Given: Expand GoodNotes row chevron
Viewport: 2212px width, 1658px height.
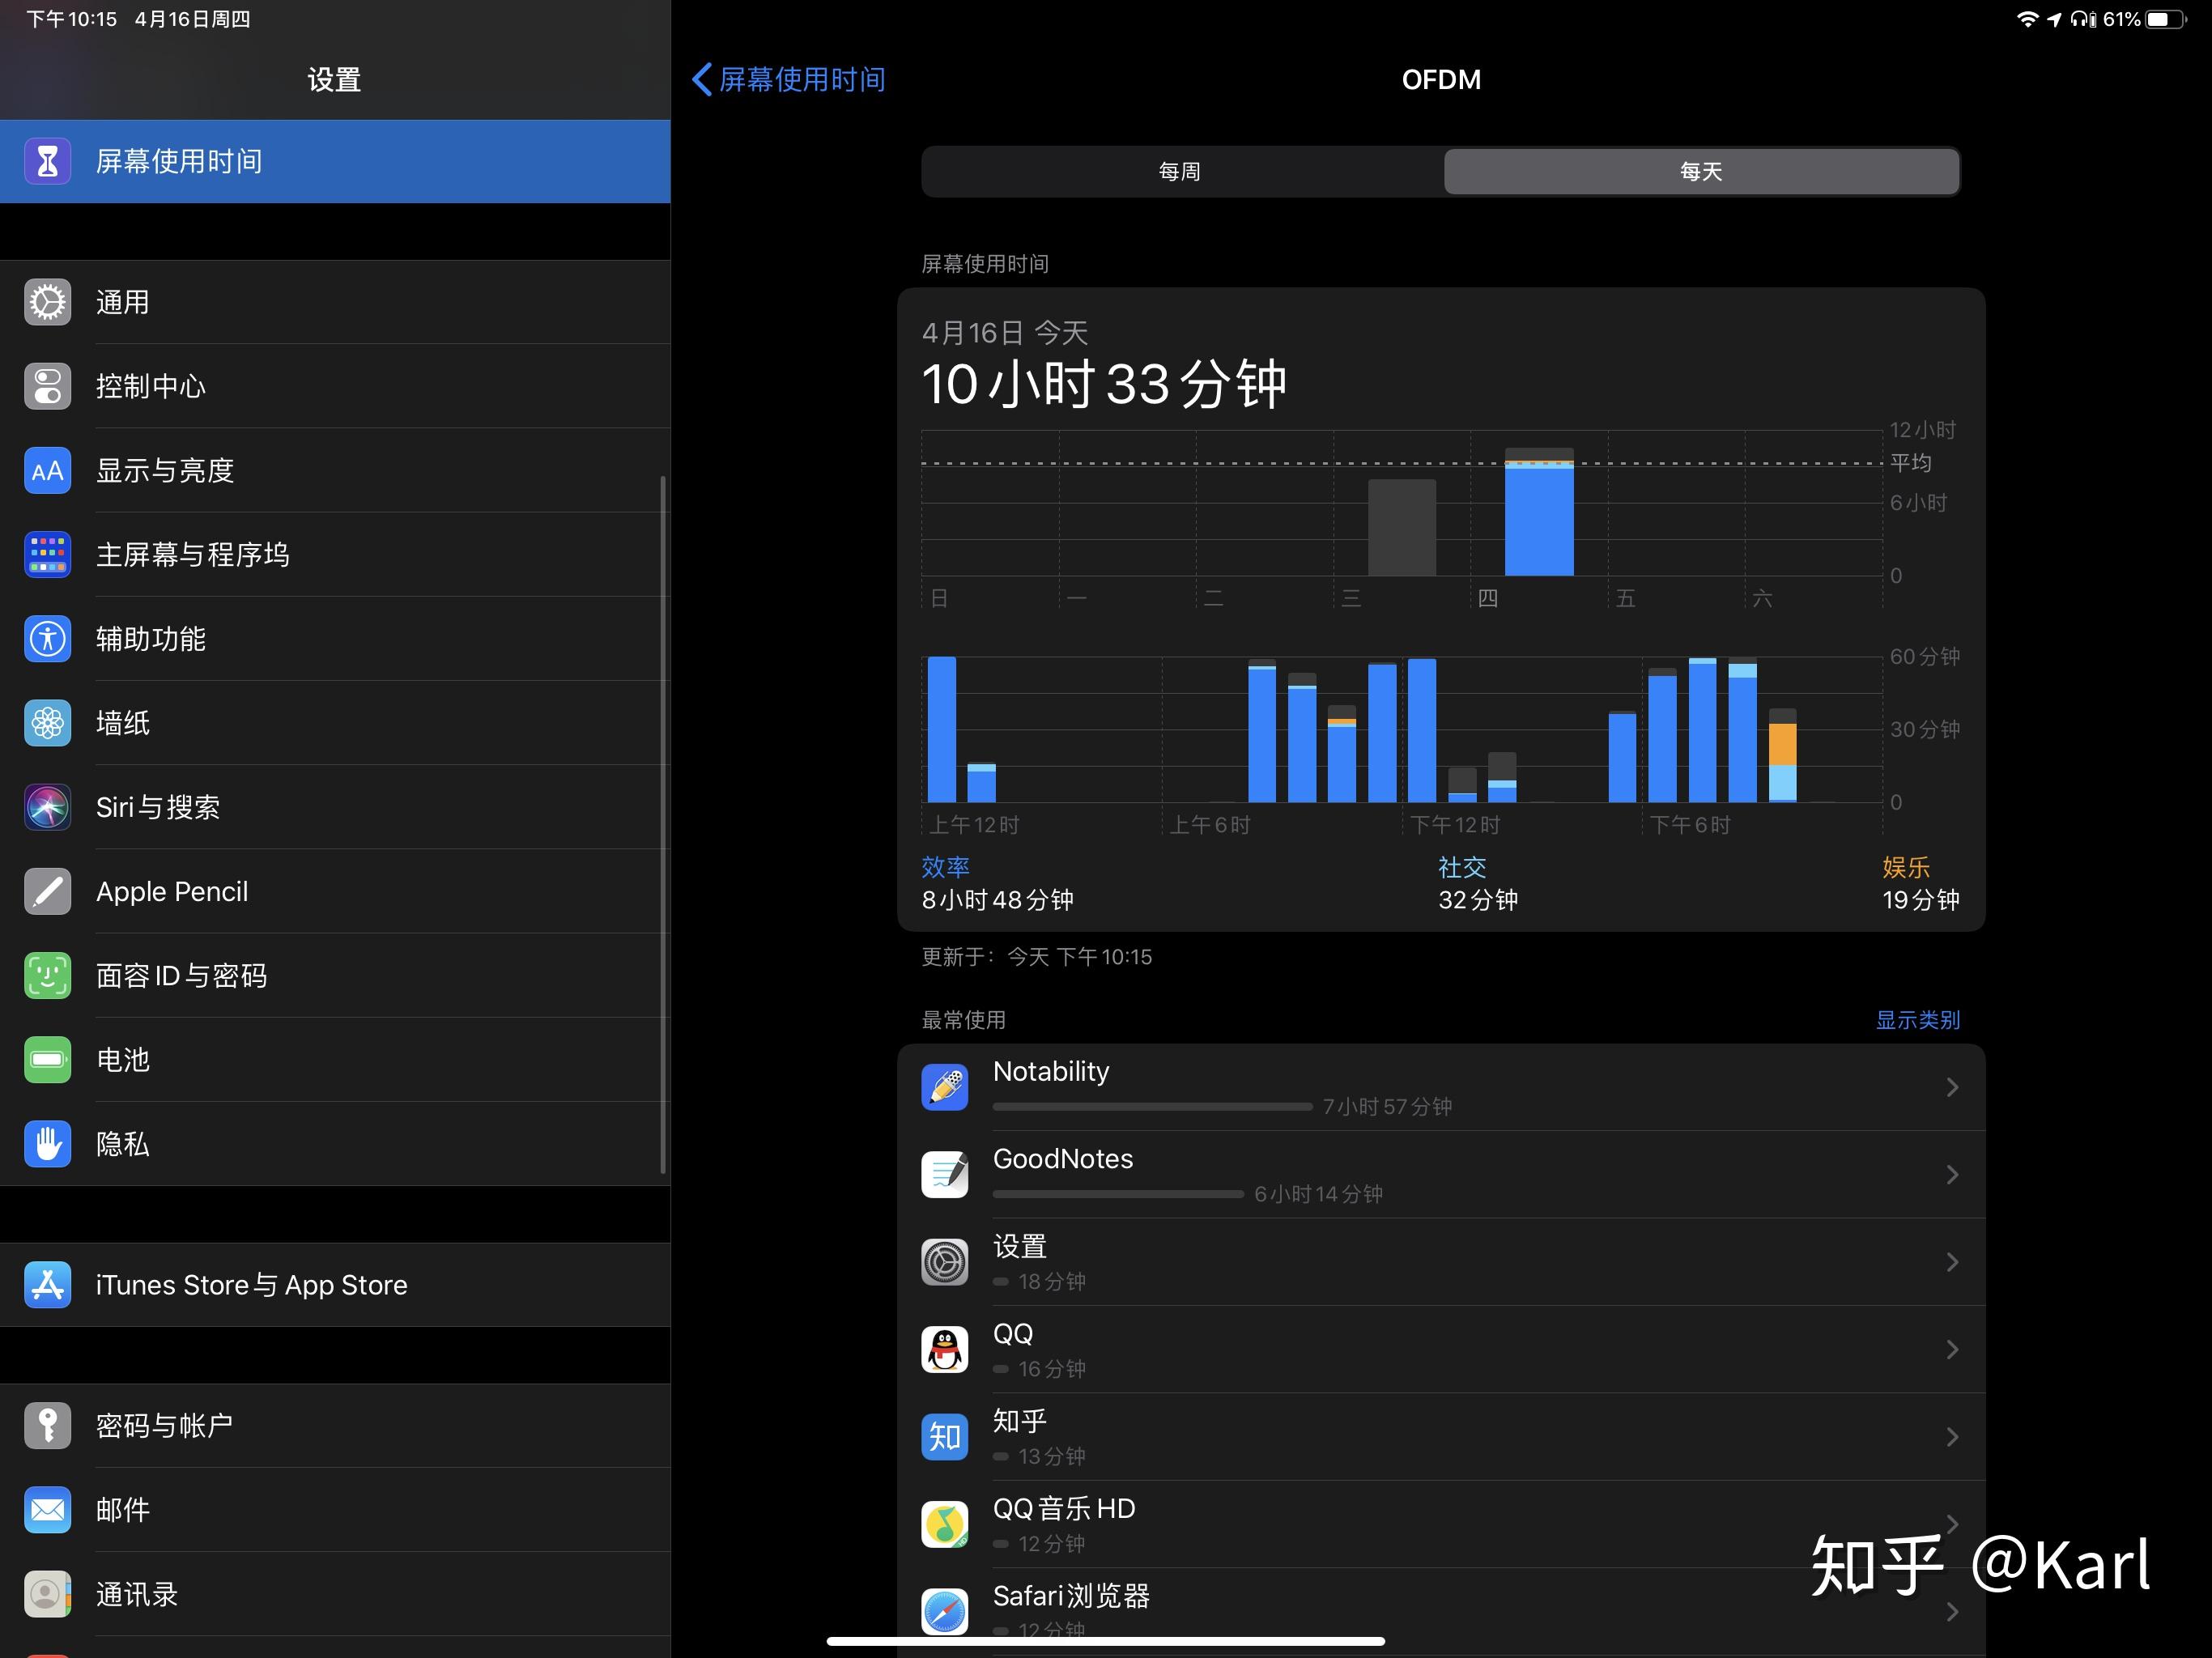Looking at the screenshot, I should (x=1952, y=1174).
